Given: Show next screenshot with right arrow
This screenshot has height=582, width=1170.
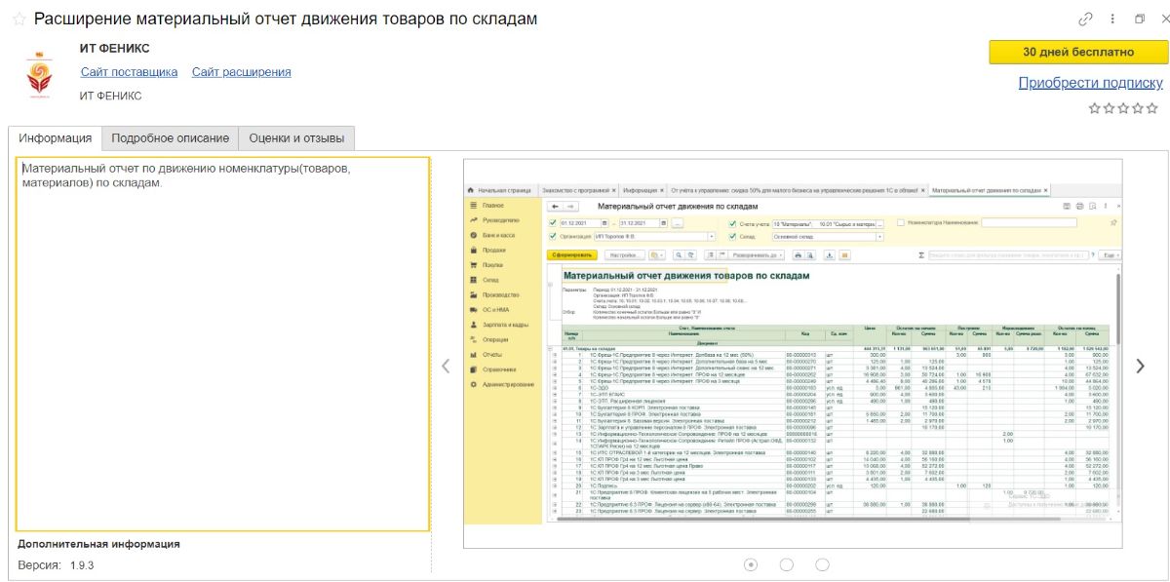Looking at the screenshot, I should coord(1140,367).
